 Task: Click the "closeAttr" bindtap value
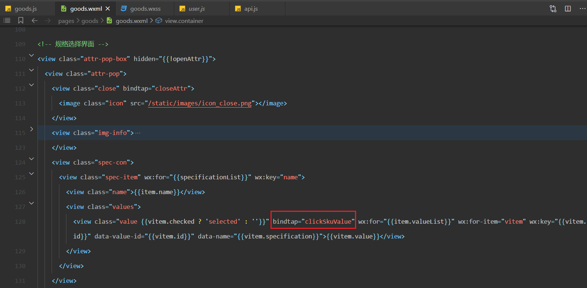click(171, 89)
